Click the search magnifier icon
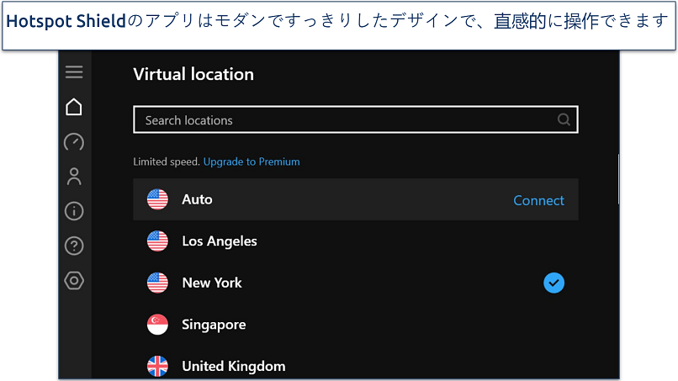 pos(564,120)
